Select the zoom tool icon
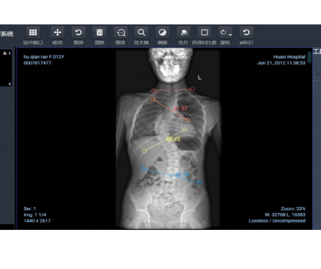 point(121,33)
